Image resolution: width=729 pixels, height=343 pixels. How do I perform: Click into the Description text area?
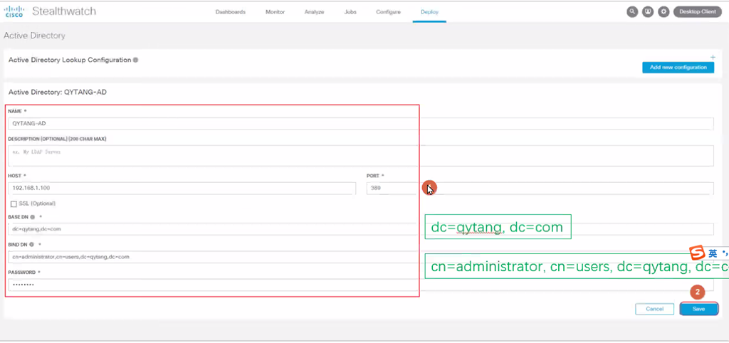click(361, 156)
